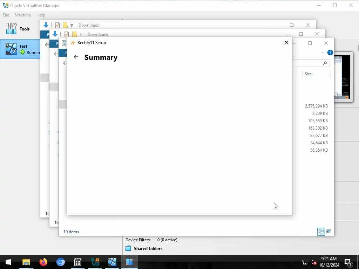Click the folder icon in middle Downloads window toolbar
The height and width of the screenshot is (269, 359).
click(74, 34)
